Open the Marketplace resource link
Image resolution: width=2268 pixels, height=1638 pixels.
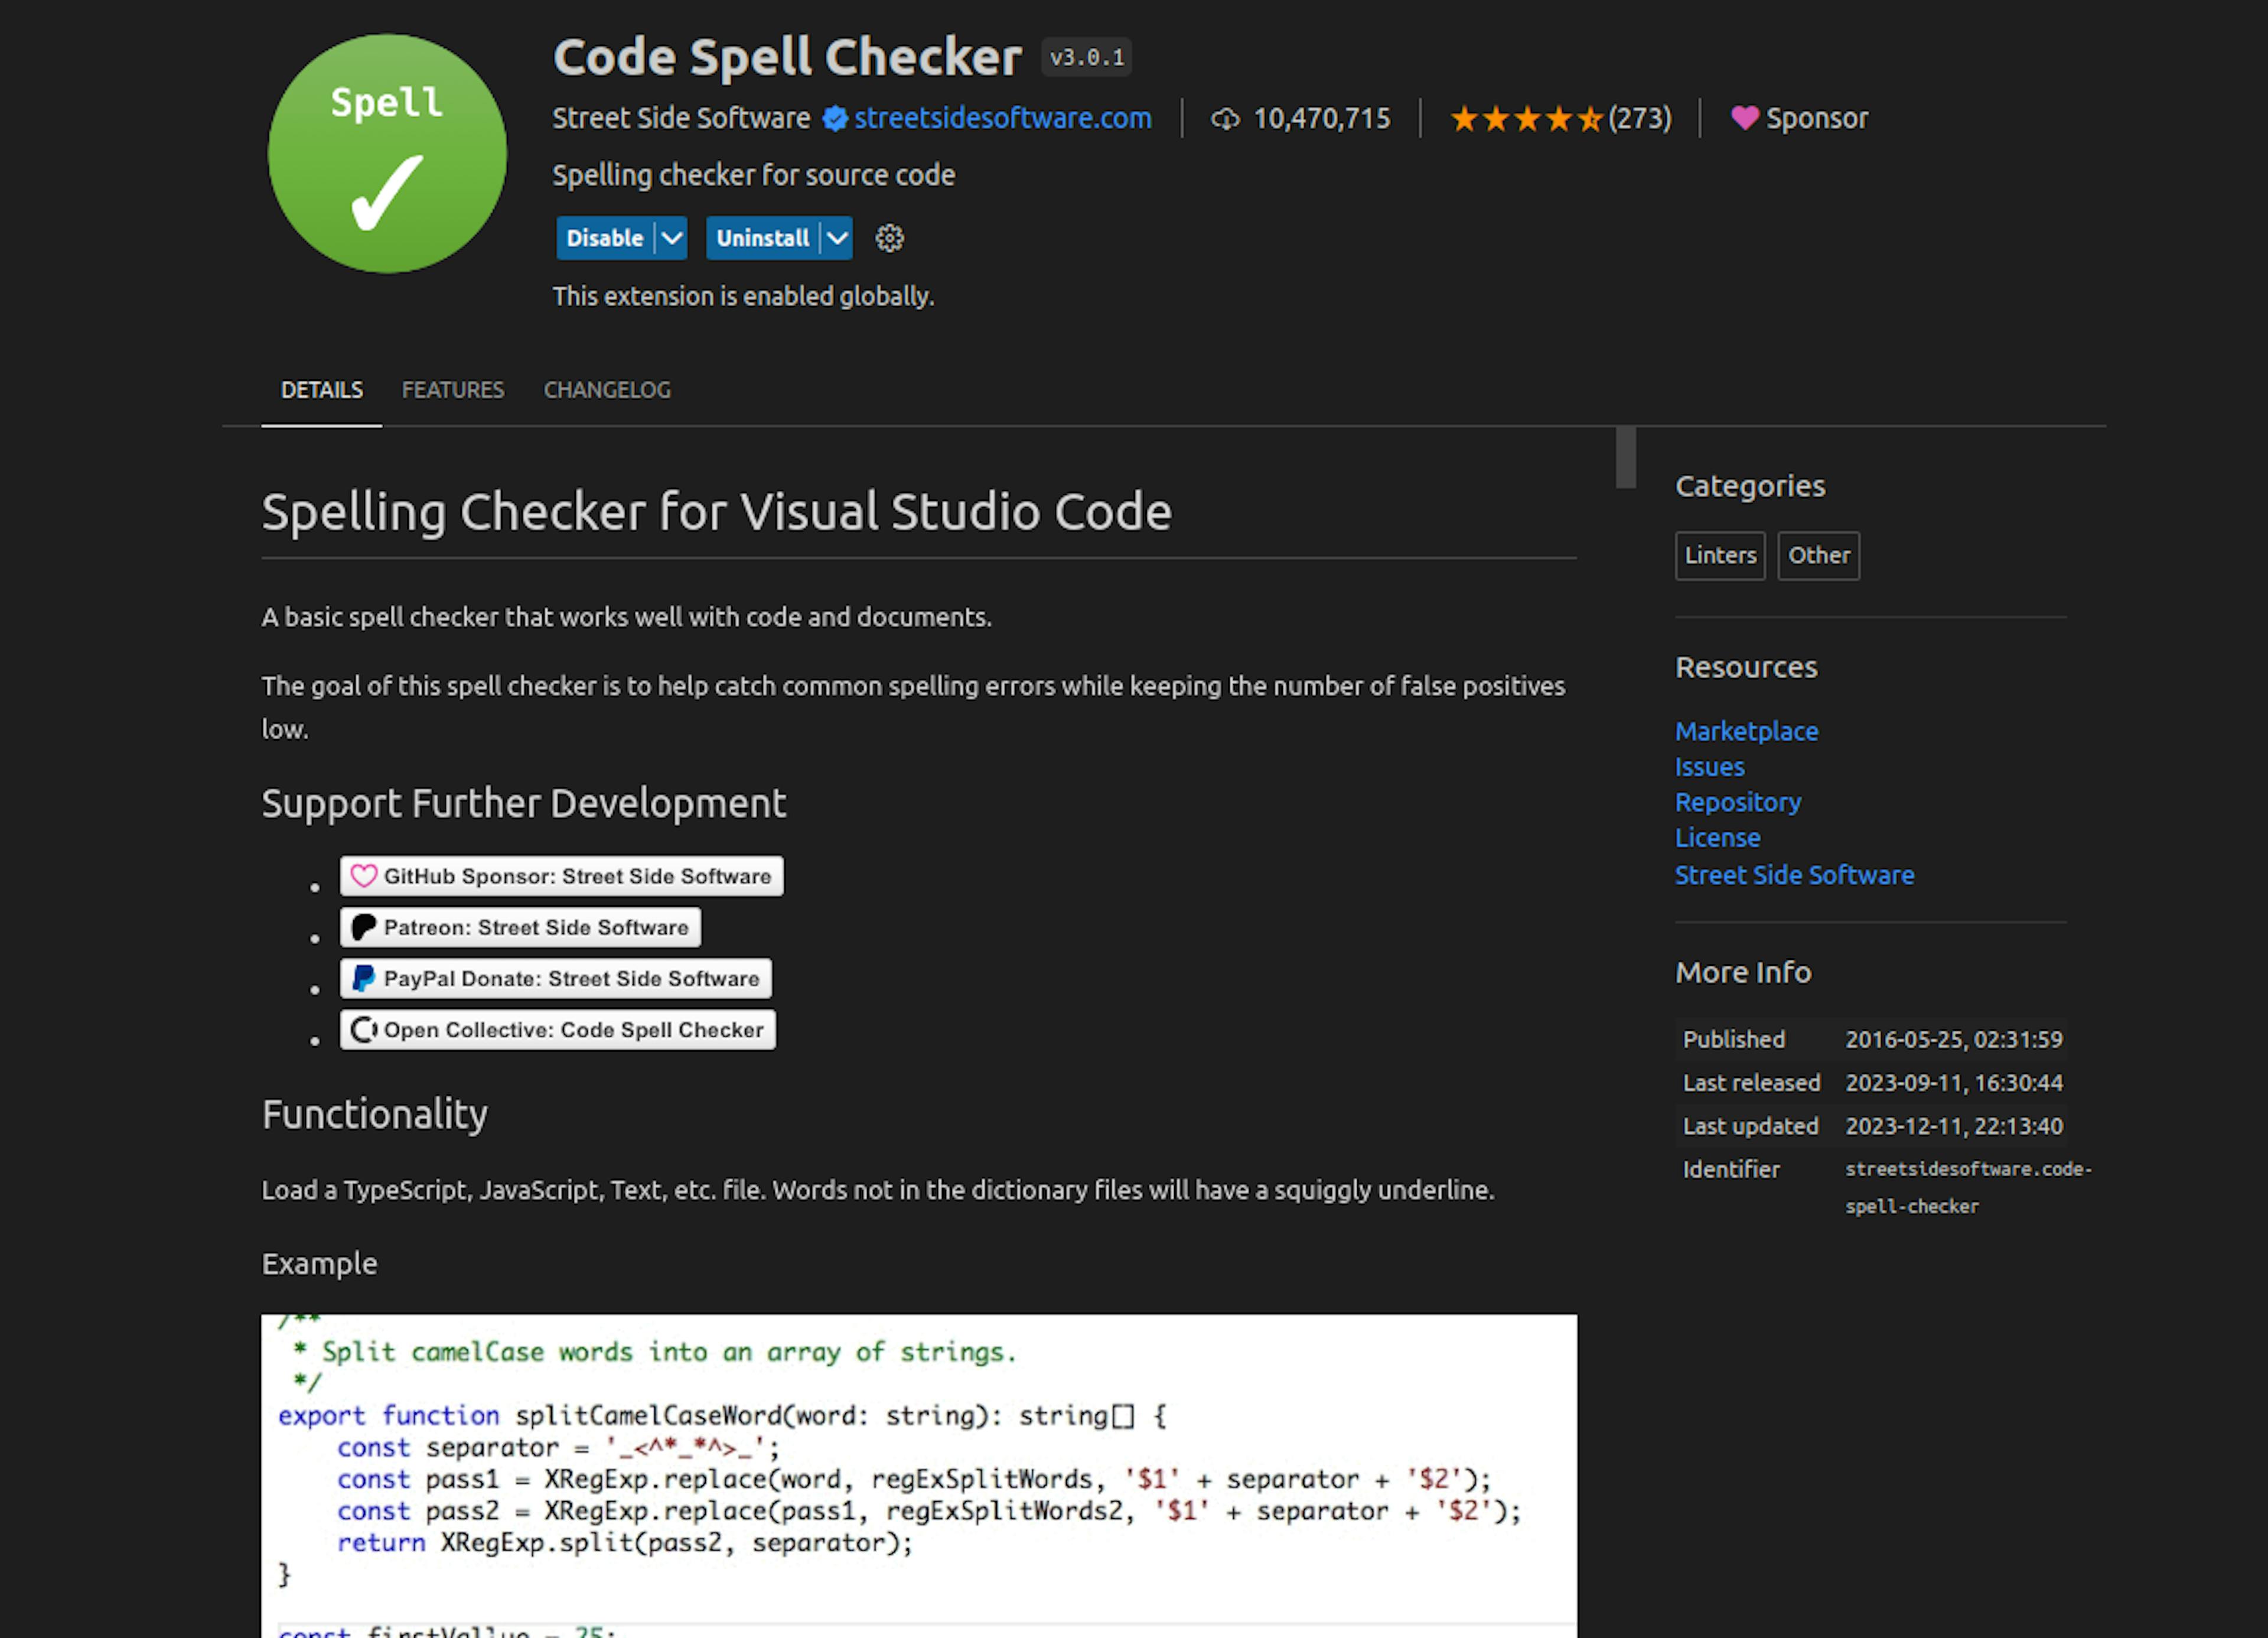tap(1747, 731)
